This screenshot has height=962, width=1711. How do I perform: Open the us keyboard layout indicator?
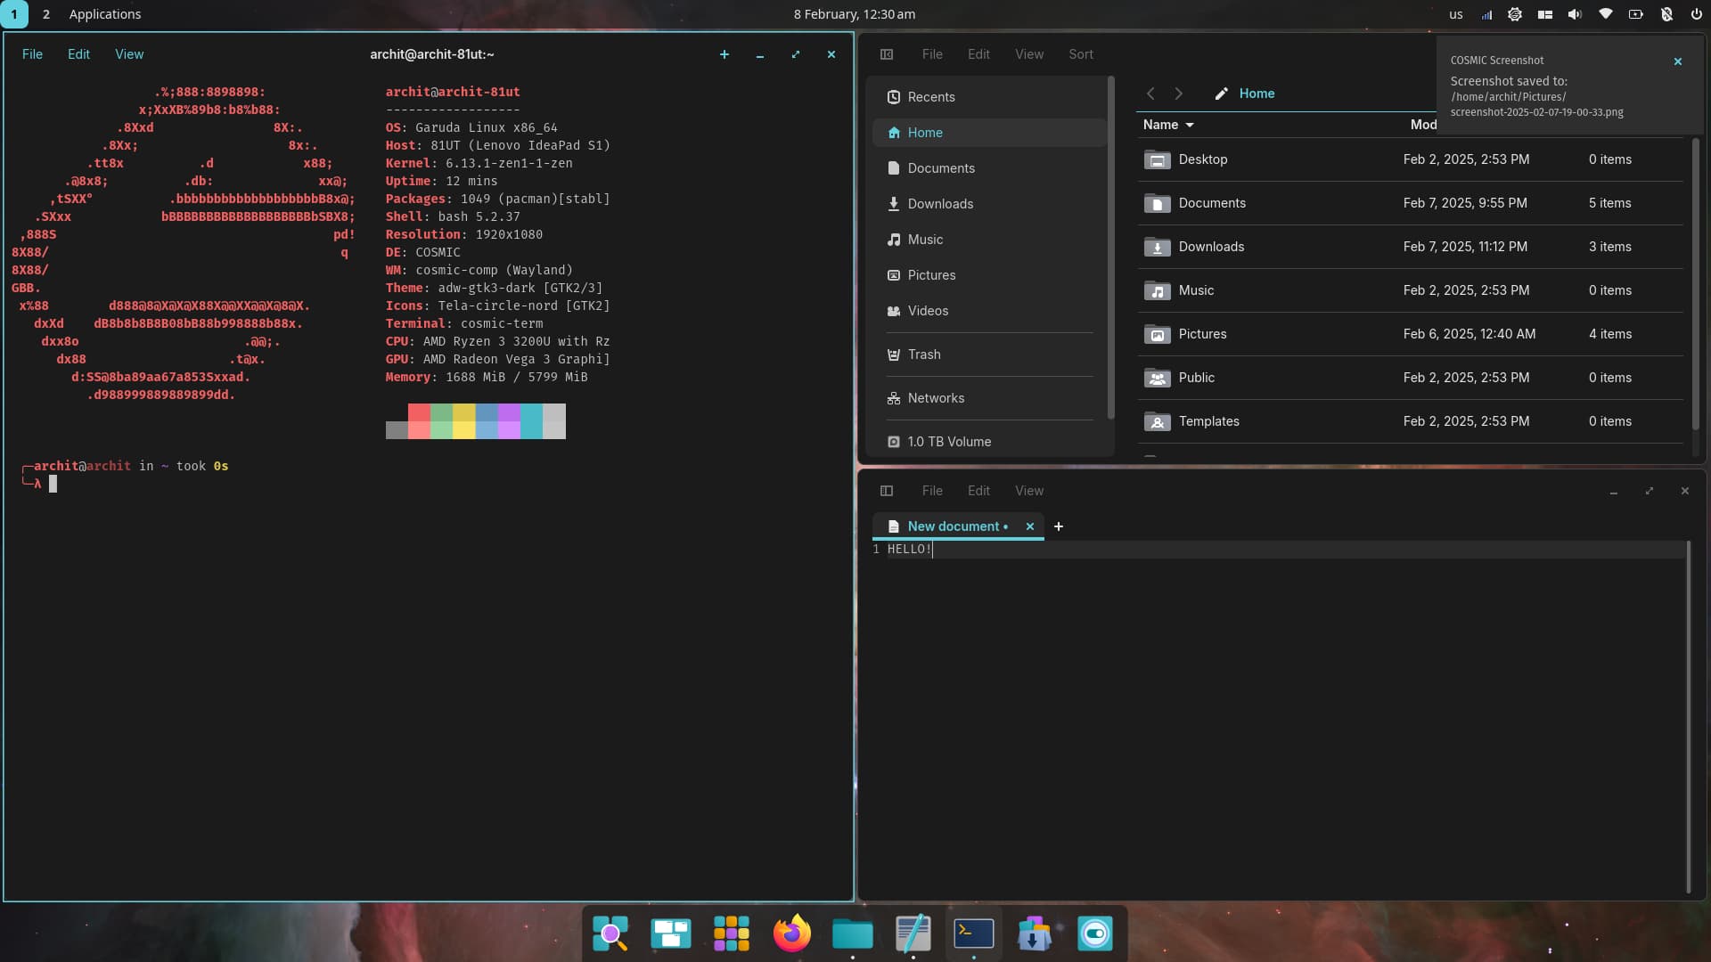[x=1456, y=14]
